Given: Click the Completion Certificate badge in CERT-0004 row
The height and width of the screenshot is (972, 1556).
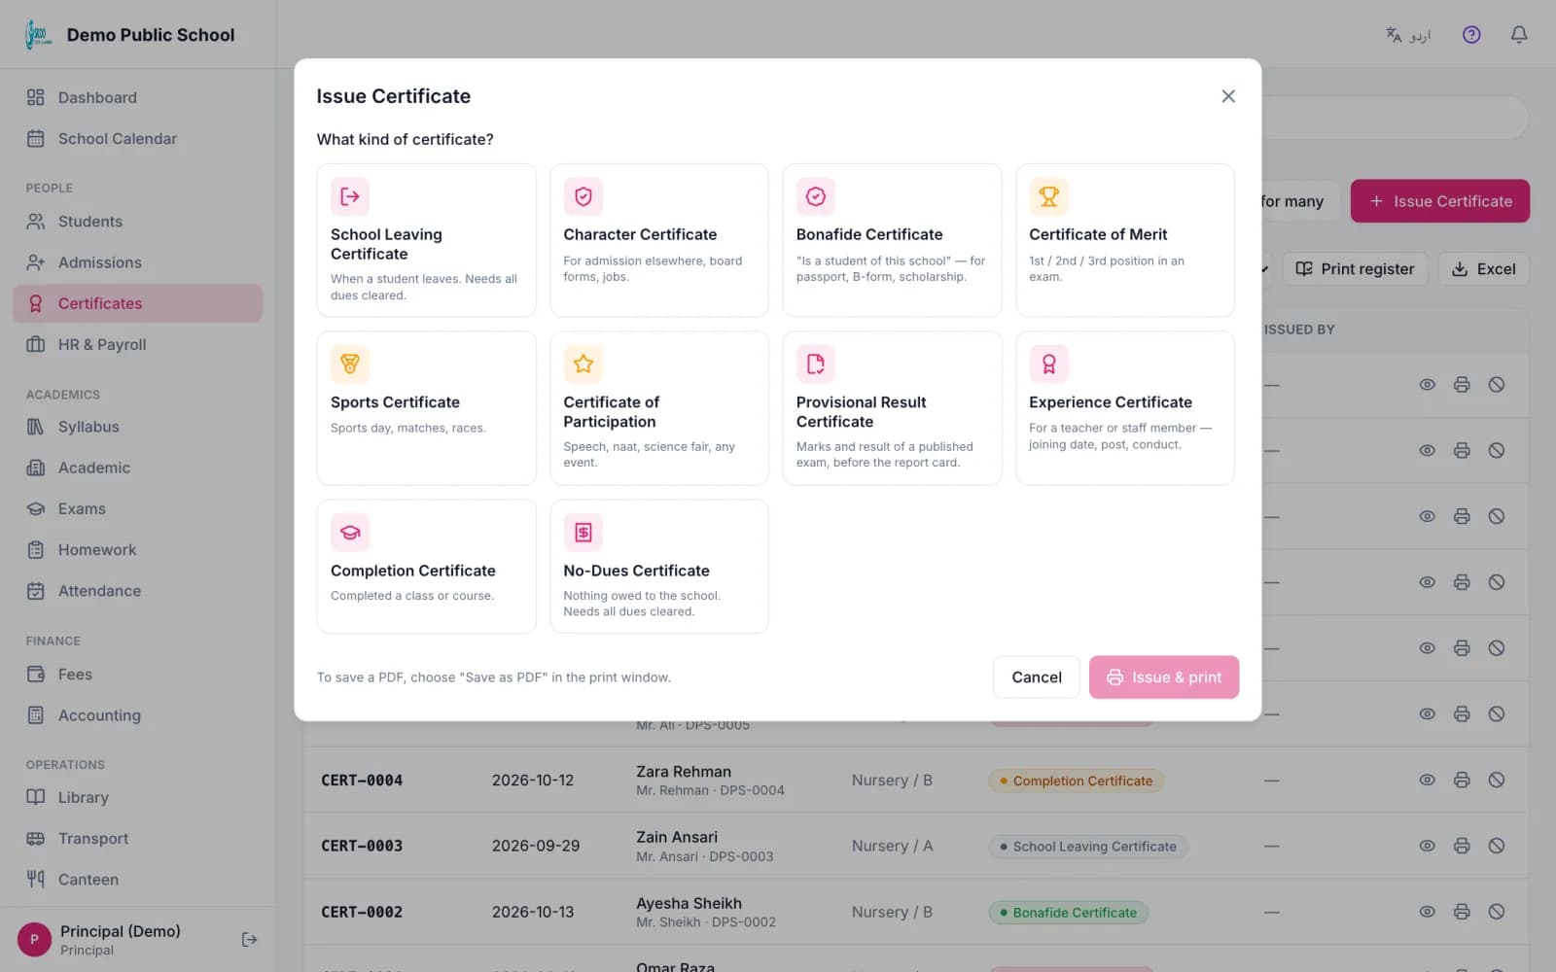Looking at the screenshot, I should tap(1077, 781).
